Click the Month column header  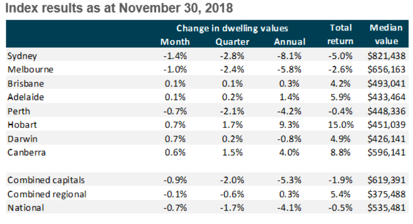(x=175, y=42)
